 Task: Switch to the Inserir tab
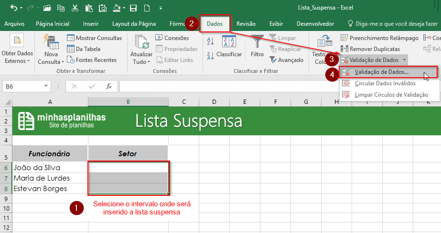[x=91, y=24]
